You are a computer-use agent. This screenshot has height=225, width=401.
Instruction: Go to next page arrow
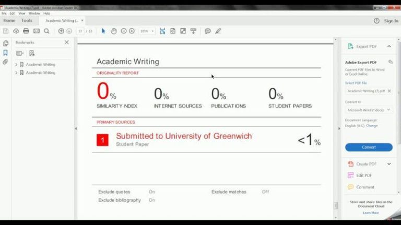tap(69, 31)
